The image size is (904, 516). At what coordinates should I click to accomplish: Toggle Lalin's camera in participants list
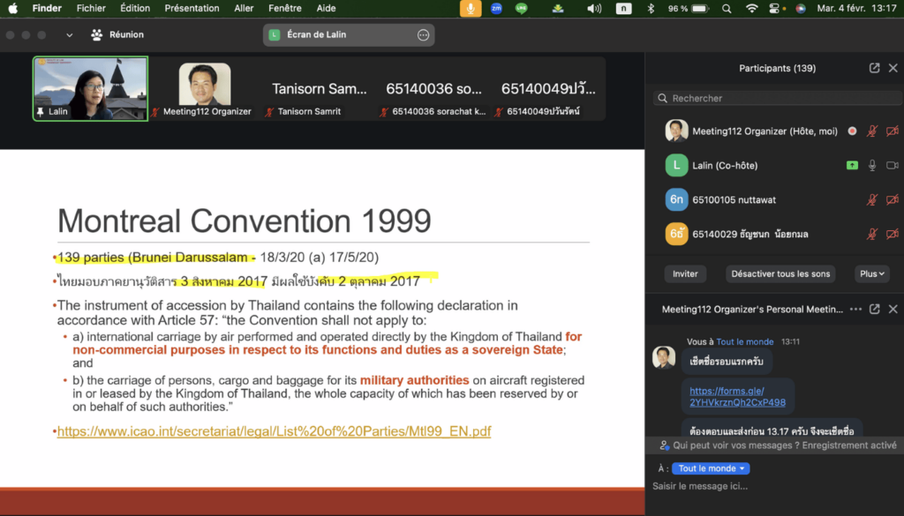click(892, 166)
